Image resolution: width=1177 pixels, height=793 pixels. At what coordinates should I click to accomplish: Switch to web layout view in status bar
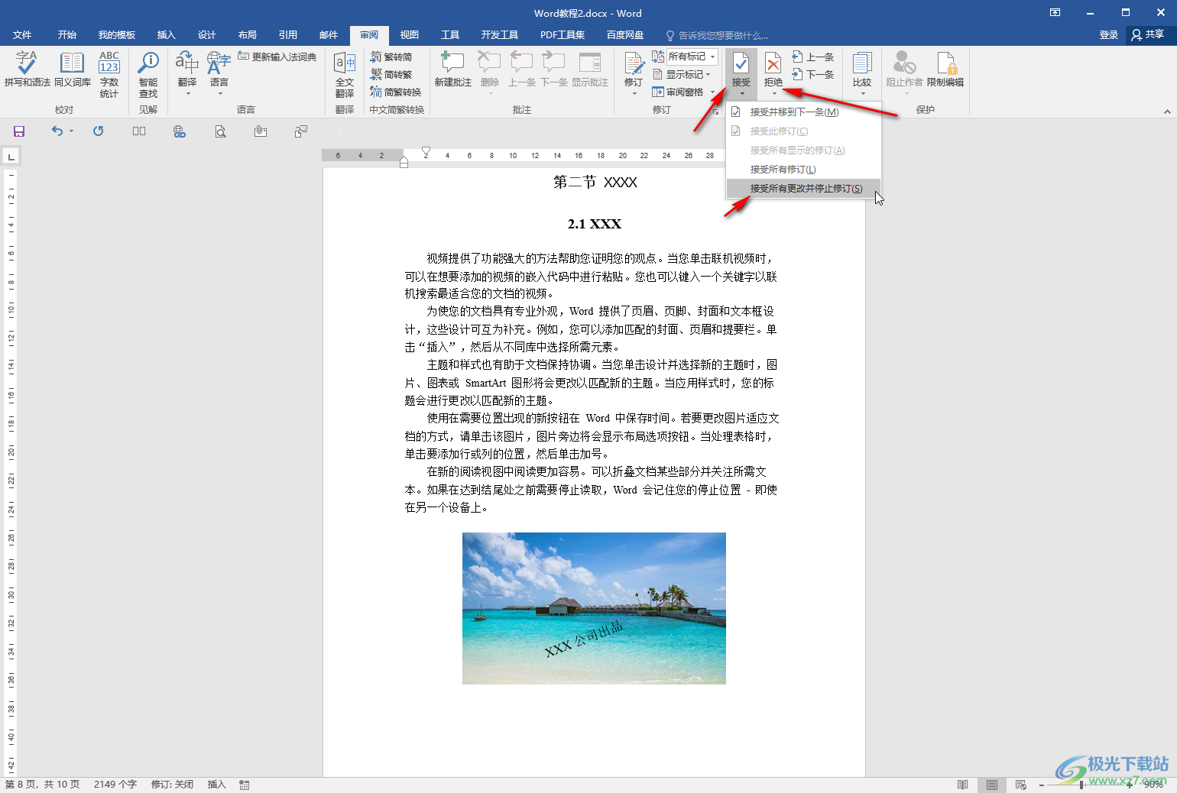(x=1020, y=785)
